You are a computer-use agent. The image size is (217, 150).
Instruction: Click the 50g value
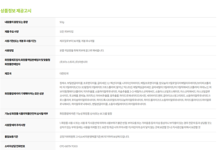62,22
